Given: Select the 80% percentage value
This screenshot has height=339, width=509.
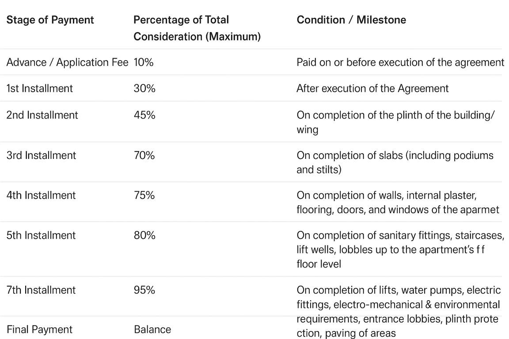Looking at the screenshot, I should pyautogui.click(x=144, y=235).
